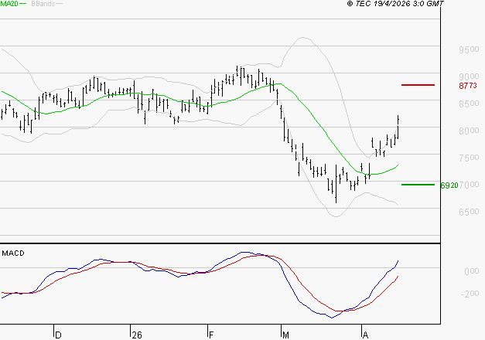The image size is (485, 340).
Task: Click the 26 year marker on time axis
Action: pos(137,335)
